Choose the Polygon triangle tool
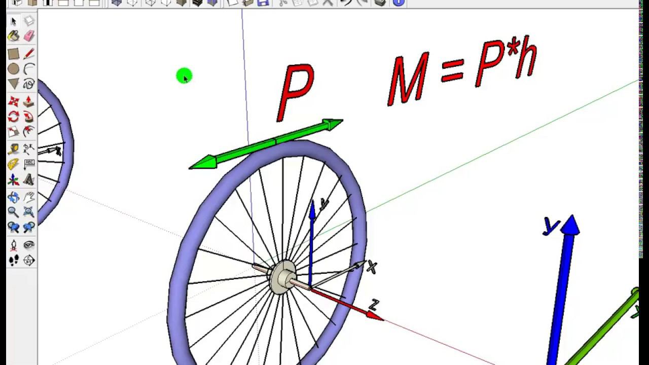Image resolution: width=649 pixels, height=365 pixels. [14, 84]
